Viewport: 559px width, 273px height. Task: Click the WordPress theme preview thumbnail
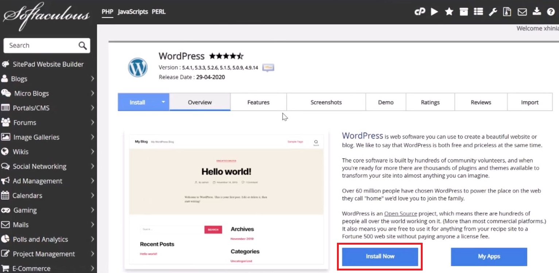coord(226,199)
